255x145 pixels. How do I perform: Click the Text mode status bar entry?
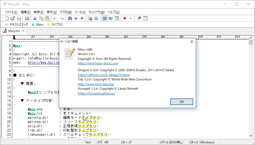[x=88, y=142]
